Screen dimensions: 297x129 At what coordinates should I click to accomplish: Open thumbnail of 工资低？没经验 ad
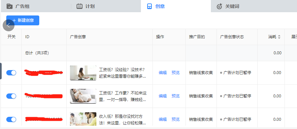click(83, 73)
